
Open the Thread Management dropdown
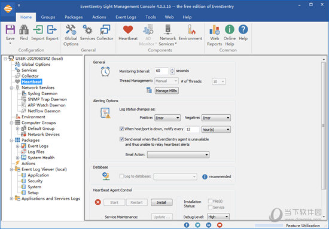coord(166,81)
